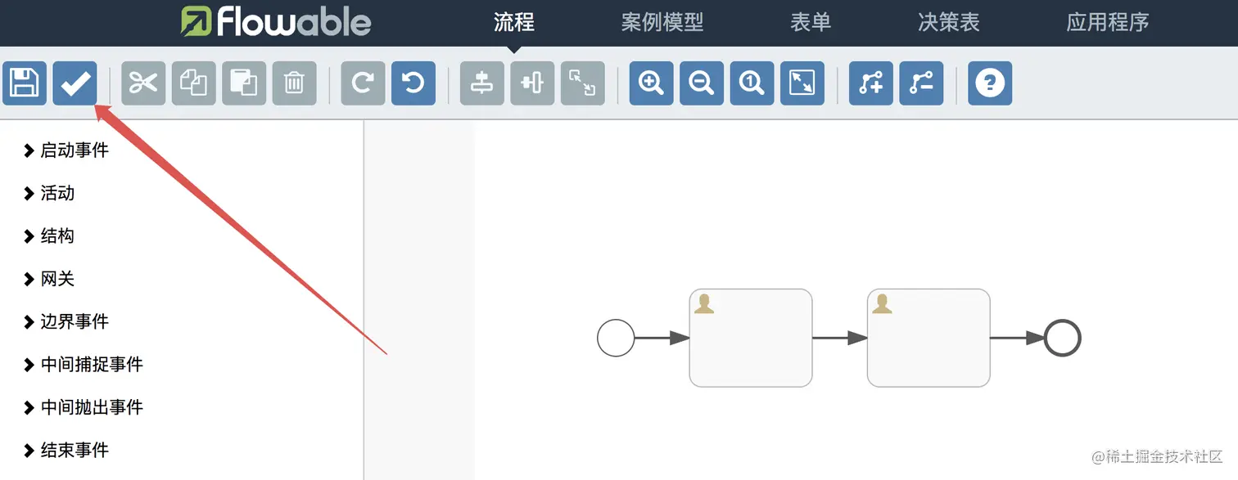Remove bend point from sequence flow
Viewport: 1238px width, 480px height.
point(921,83)
